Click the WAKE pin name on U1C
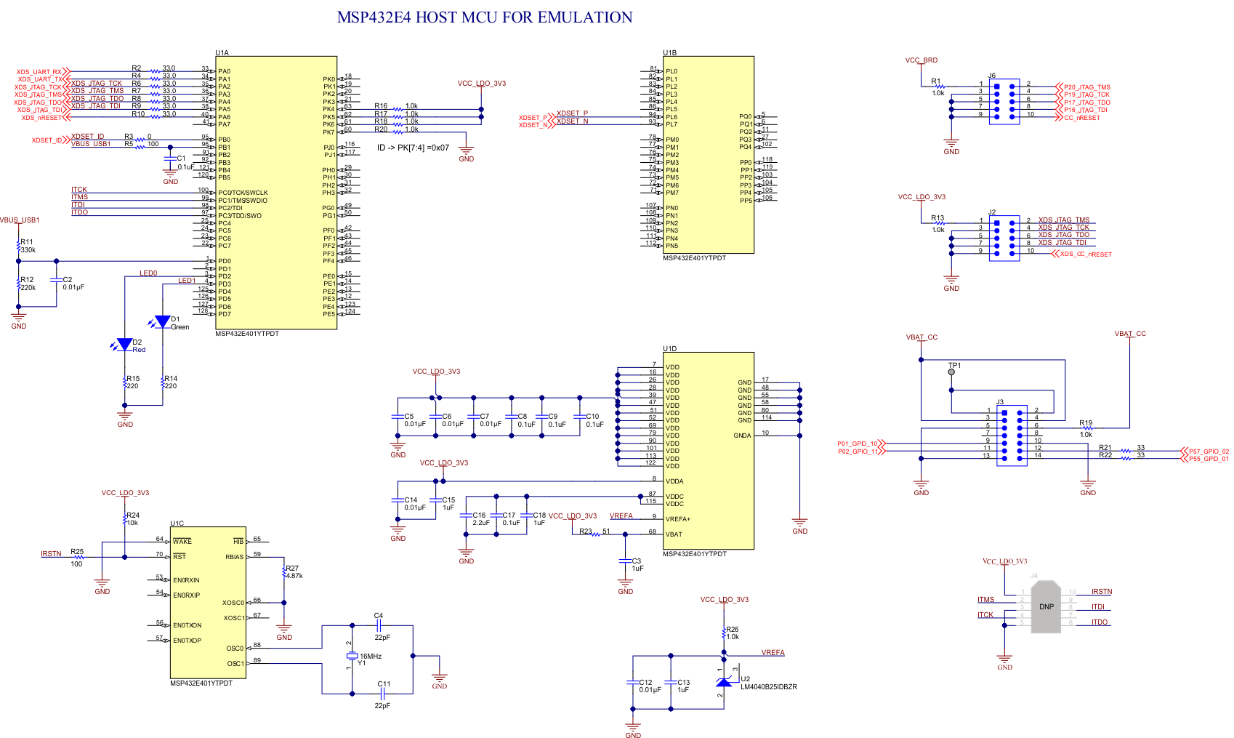The height and width of the screenshot is (738, 1234). (182, 542)
